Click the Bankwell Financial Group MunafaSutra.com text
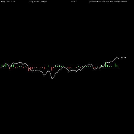The width and height of the screenshot is (134, 134). click(108, 2)
